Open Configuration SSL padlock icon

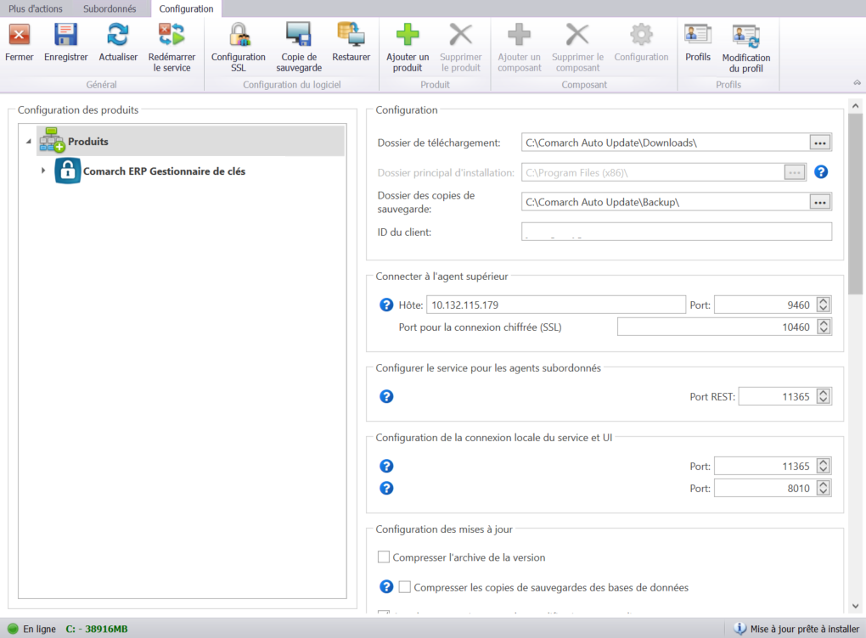coord(239,35)
